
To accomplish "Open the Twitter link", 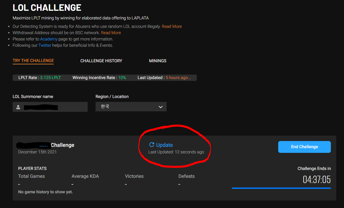I will pos(45,45).
